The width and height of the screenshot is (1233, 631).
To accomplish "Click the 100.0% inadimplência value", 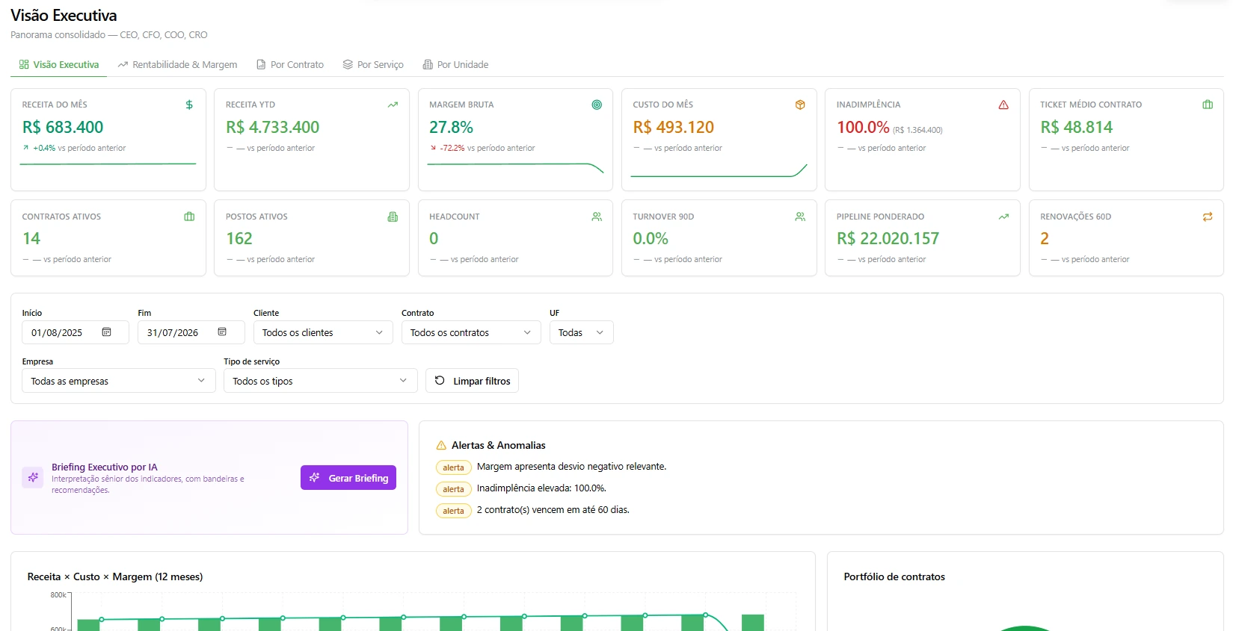I will (x=863, y=127).
